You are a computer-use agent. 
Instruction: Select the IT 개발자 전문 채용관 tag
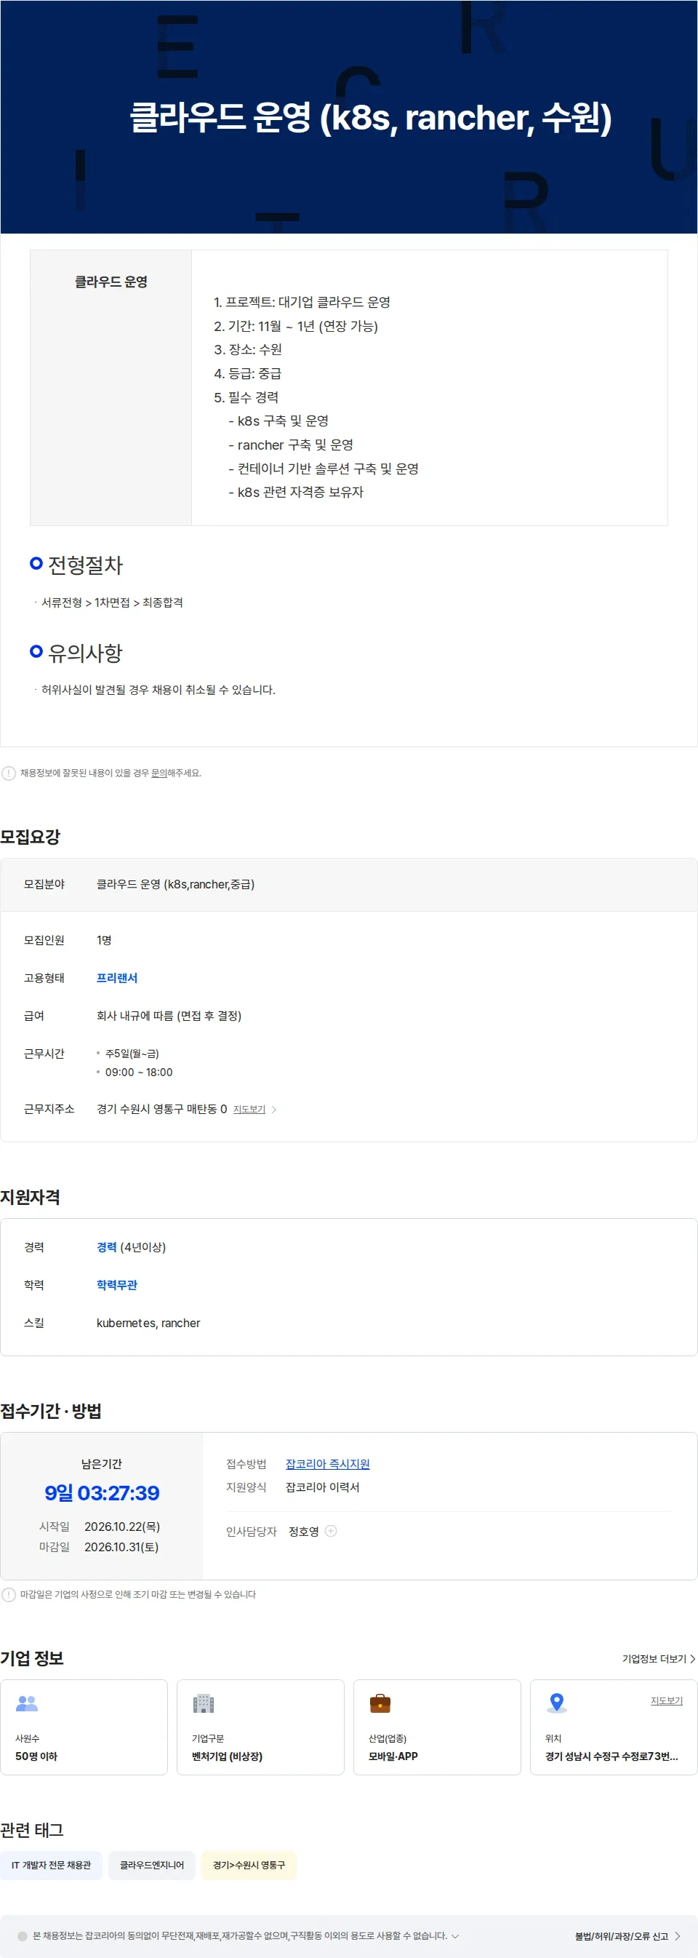[x=51, y=1865]
